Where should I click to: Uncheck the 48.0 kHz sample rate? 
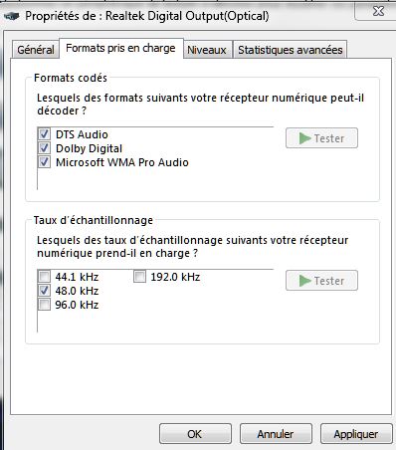[44, 291]
